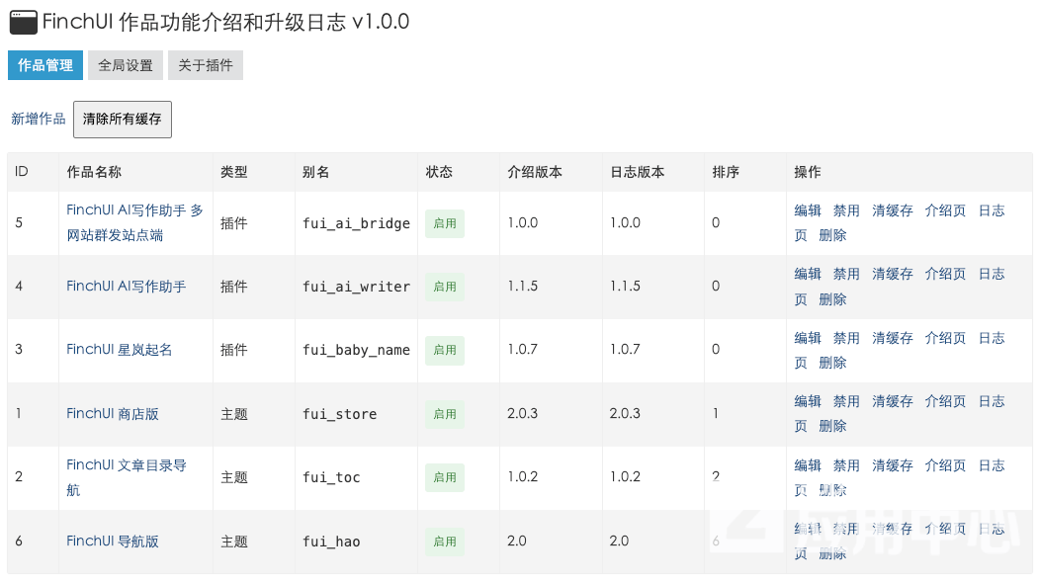Click the 排序 column header

[x=726, y=172]
